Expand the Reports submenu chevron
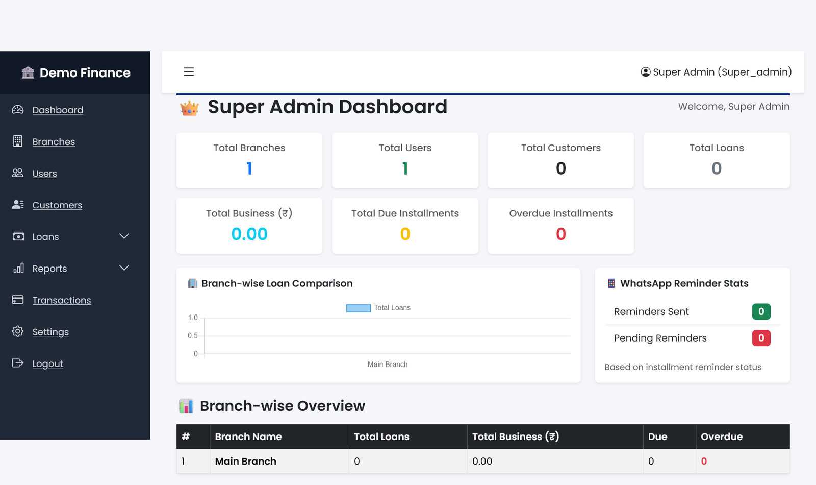 pyautogui.click(x=124, y=268)
